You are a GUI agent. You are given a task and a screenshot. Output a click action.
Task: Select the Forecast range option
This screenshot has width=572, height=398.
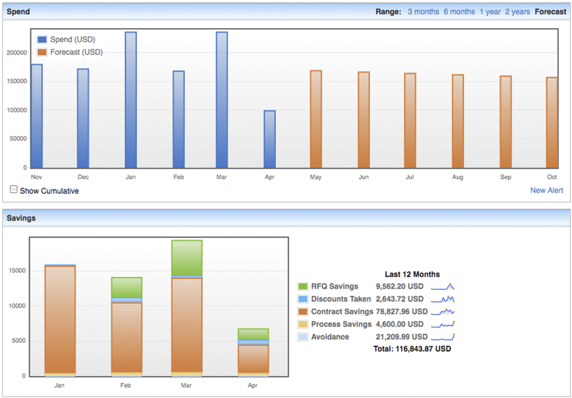(x=550, y=12)
